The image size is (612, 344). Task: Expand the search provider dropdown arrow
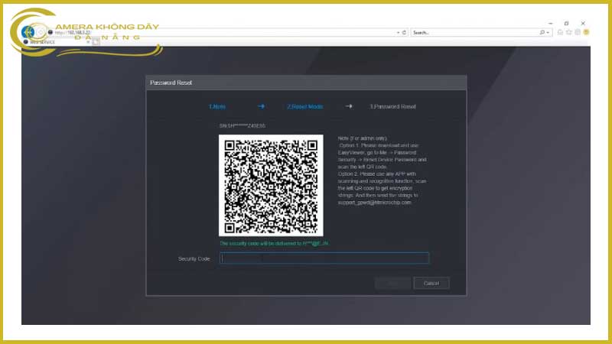(549, 33)
